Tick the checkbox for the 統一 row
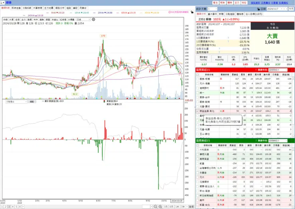 (x=197, y=93)
